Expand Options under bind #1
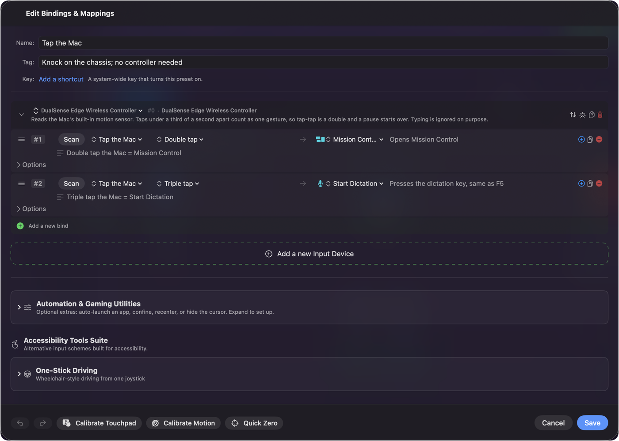This screenshot has width=619, height=441. coord(31,165)
